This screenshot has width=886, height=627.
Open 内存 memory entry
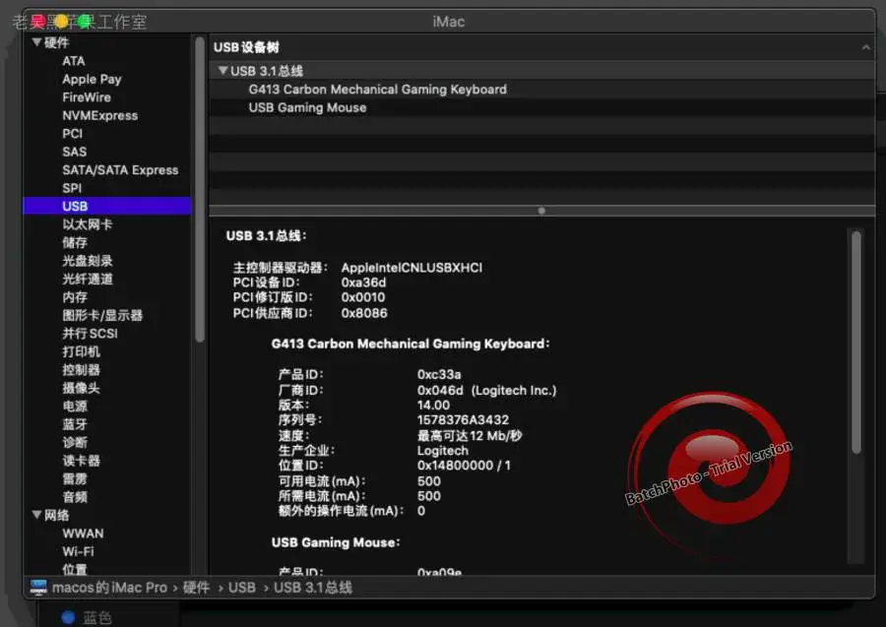point(75,297)
